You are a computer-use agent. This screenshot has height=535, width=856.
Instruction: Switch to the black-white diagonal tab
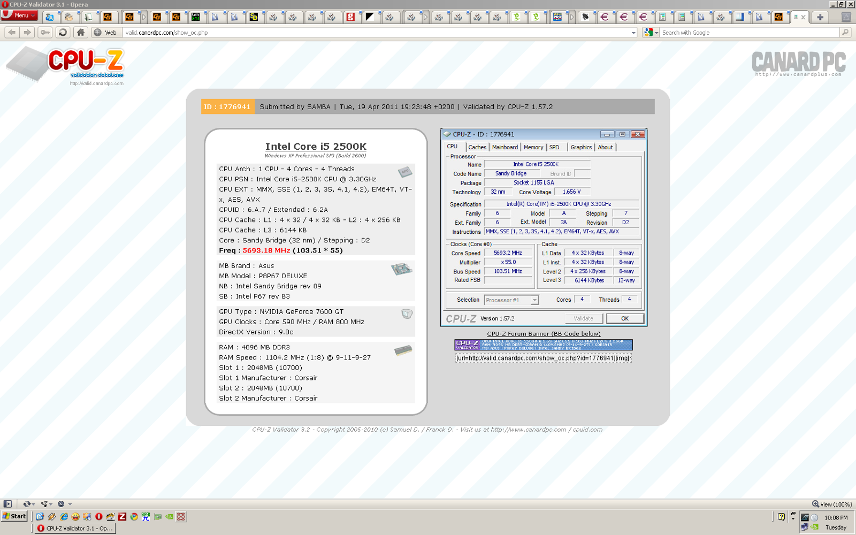tap(370, 17)
